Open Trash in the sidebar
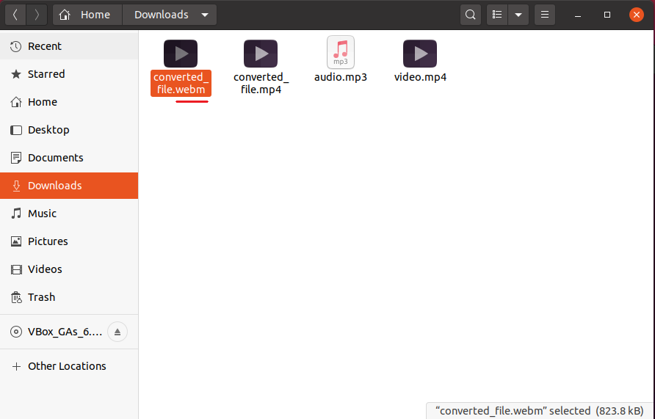Viewport: 655px width, 419px height. pyautogui.click(x=69, y=297)
